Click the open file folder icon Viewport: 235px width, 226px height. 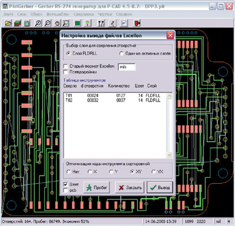tap(8, 23)
